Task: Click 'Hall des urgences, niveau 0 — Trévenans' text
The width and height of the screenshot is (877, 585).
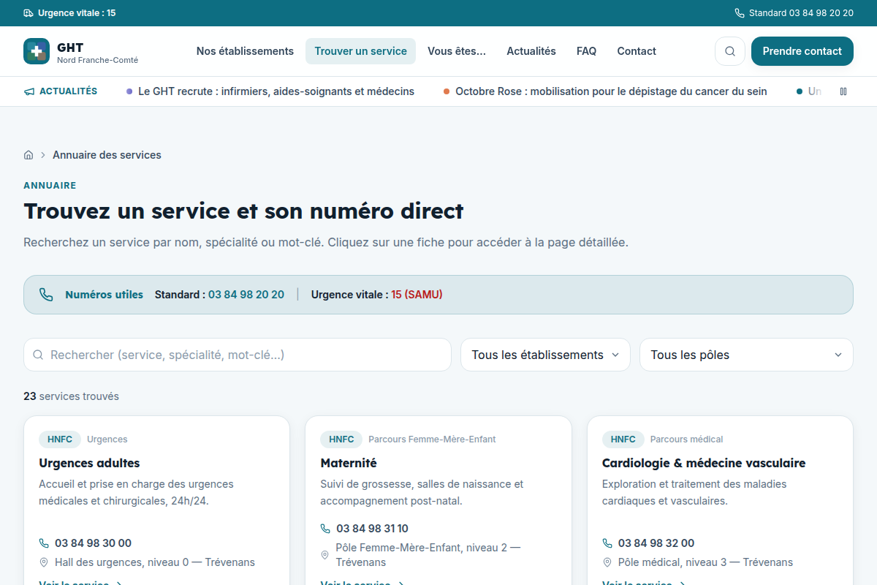Action: (155, 562)
